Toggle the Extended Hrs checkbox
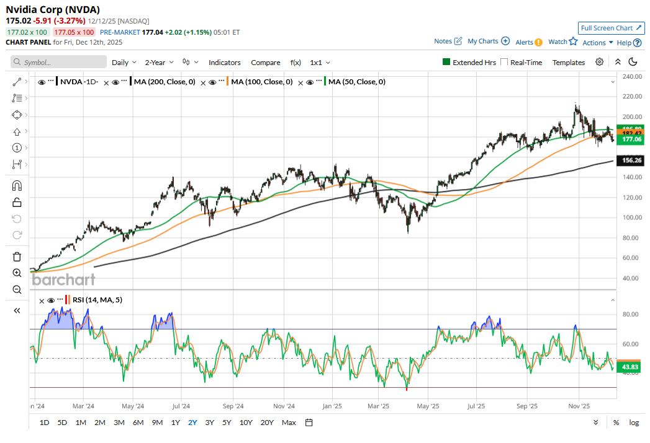This screenshot has height=443, width=650. 446,62
